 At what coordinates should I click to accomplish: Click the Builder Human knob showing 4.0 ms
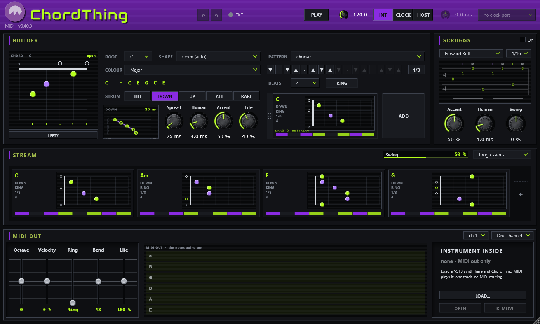(199, 121)
